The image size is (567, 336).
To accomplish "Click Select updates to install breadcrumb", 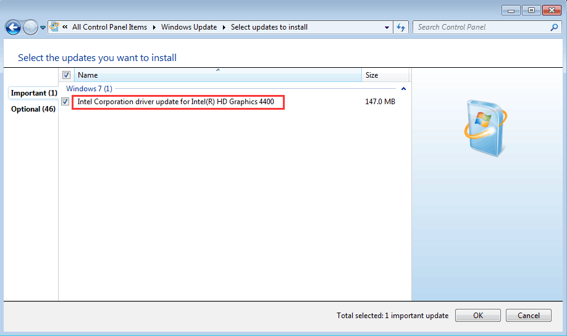I will coord(269,27).
